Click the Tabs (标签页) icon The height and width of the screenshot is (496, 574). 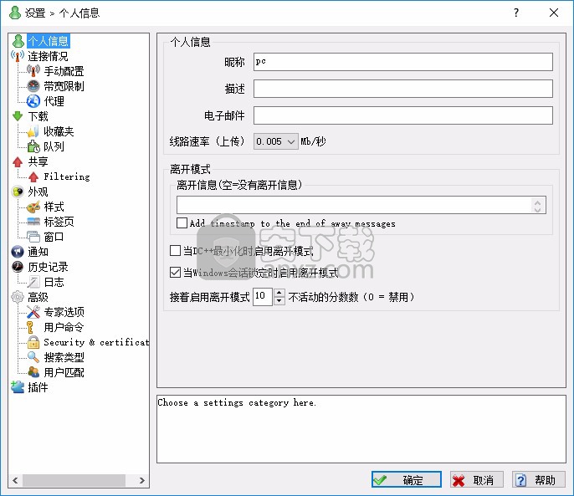click(33, 222)
